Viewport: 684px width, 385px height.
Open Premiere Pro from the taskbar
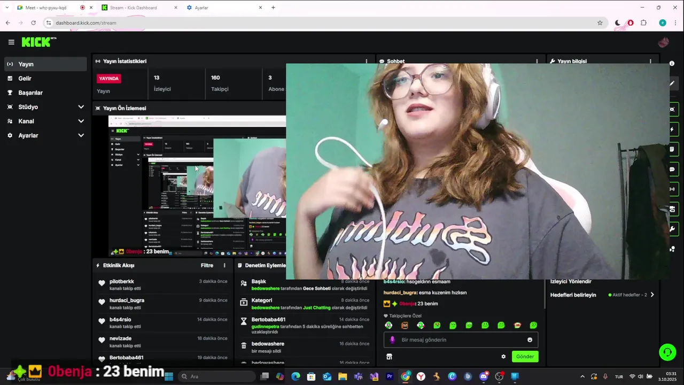(x=390, y=376)
